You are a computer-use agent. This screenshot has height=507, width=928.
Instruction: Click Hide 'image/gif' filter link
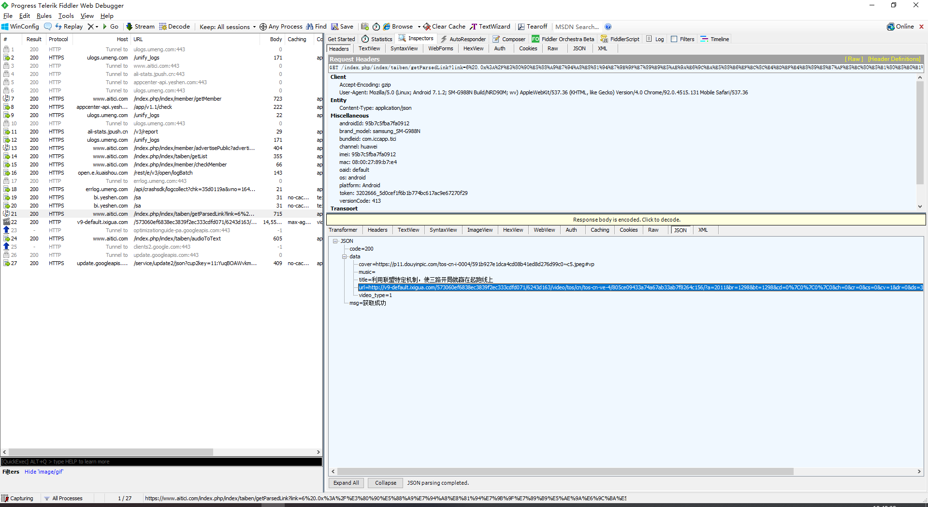click(x=43, y=472)
